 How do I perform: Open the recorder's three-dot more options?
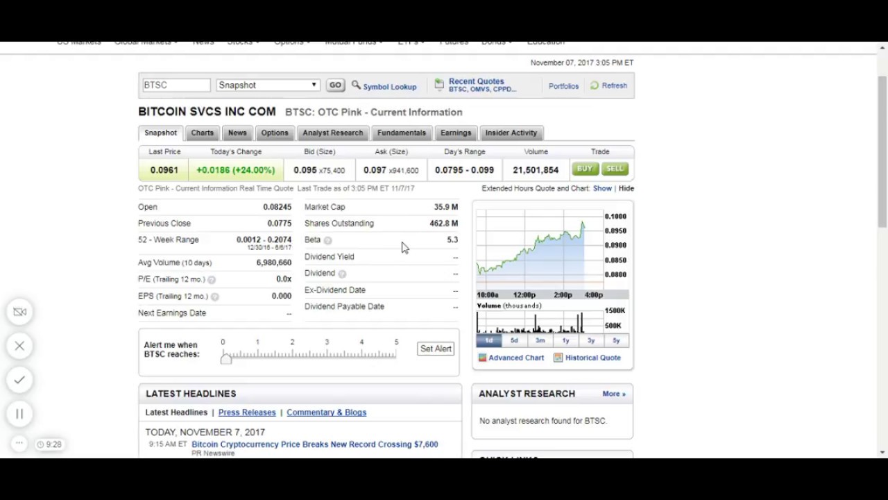click(x=19, y=444)
